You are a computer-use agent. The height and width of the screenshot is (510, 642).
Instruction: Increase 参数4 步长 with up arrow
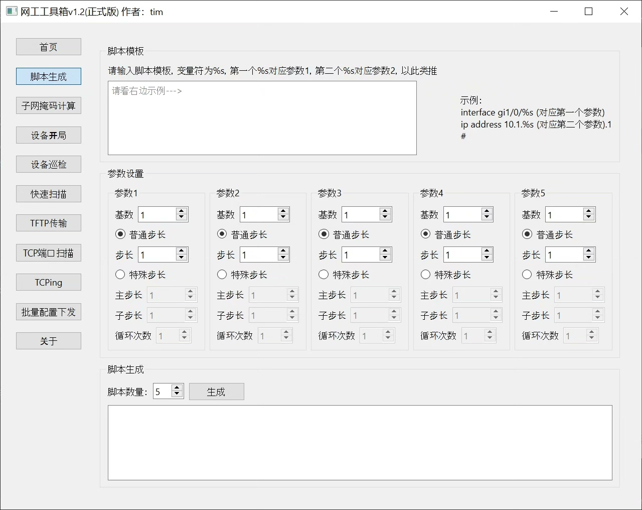487,251
